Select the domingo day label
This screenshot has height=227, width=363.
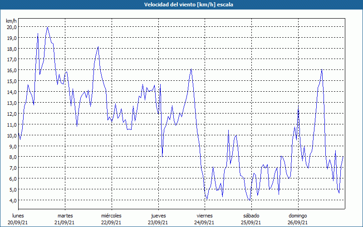click(x=298, y=216)
